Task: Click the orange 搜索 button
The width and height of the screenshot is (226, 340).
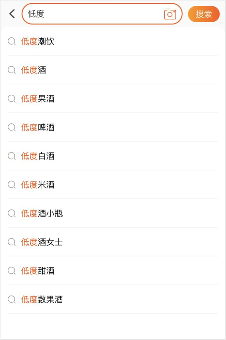Action: click(204, 14)
